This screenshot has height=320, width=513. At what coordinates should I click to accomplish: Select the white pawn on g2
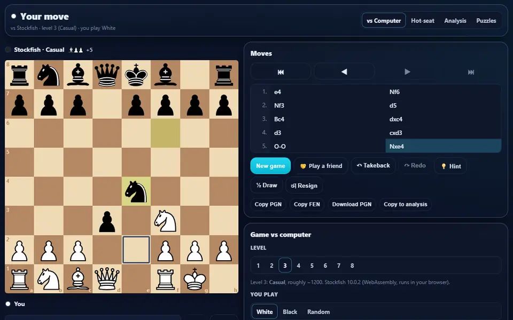pyautogui.click(x=195, y=250)
